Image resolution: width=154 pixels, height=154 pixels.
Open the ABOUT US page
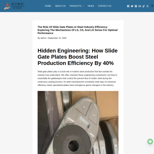tap(60, 6)
